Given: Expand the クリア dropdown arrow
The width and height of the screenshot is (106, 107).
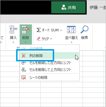Looking at the screenshot, I should coord(51,39).
